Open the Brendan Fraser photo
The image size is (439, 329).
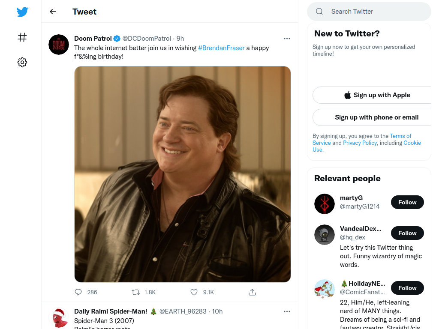point(183,174)
